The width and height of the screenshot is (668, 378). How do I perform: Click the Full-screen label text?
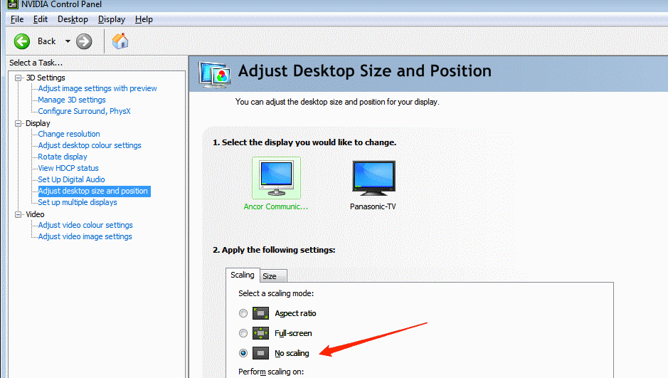293,333
